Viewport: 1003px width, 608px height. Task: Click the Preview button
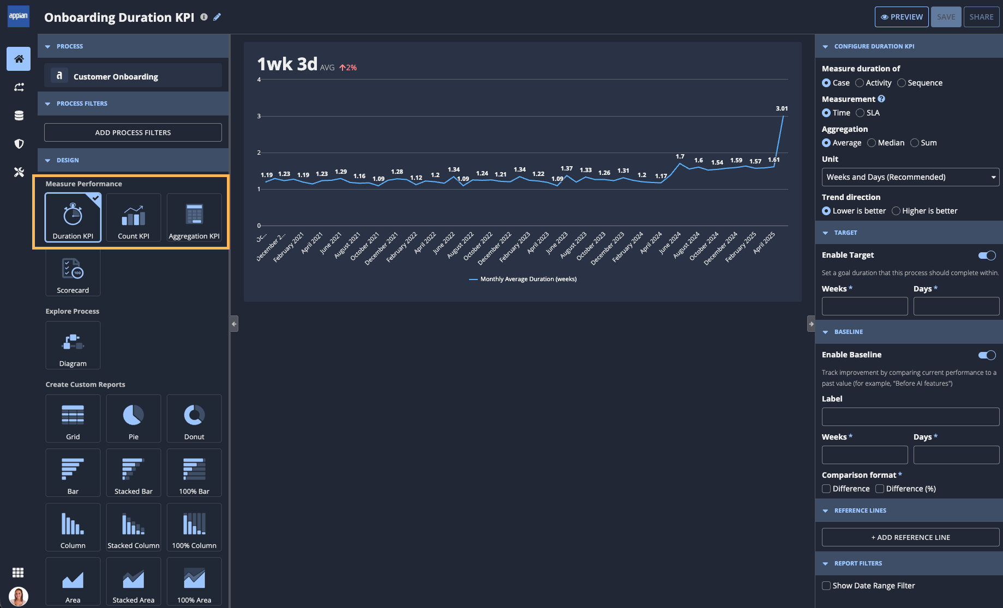[902, 17]
